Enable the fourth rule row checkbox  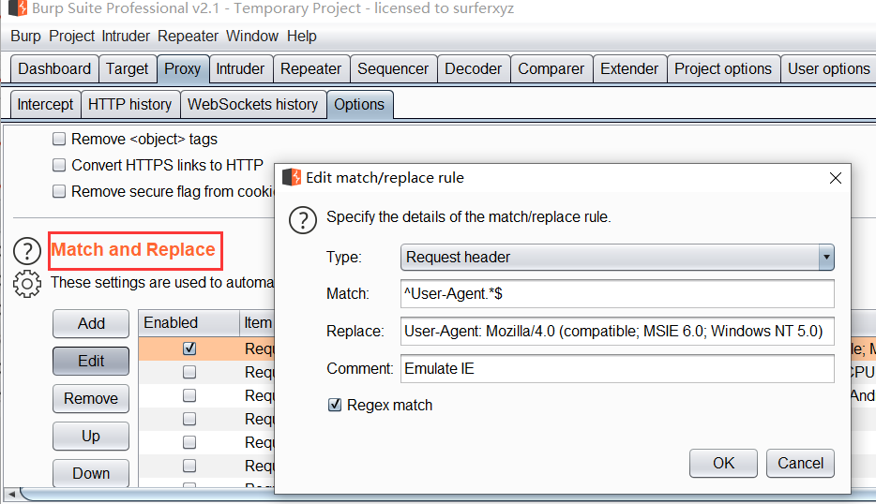coord(189,419)
